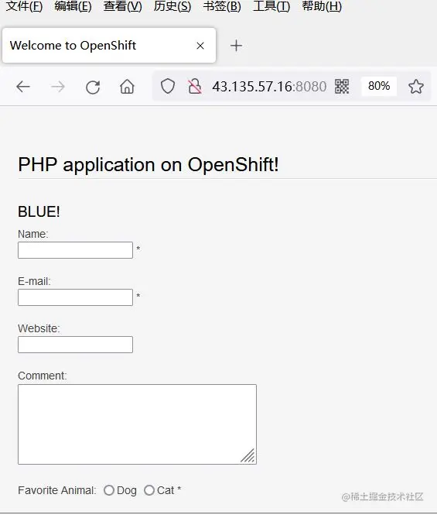Go back with the back arrow

(x=23, y=87)
